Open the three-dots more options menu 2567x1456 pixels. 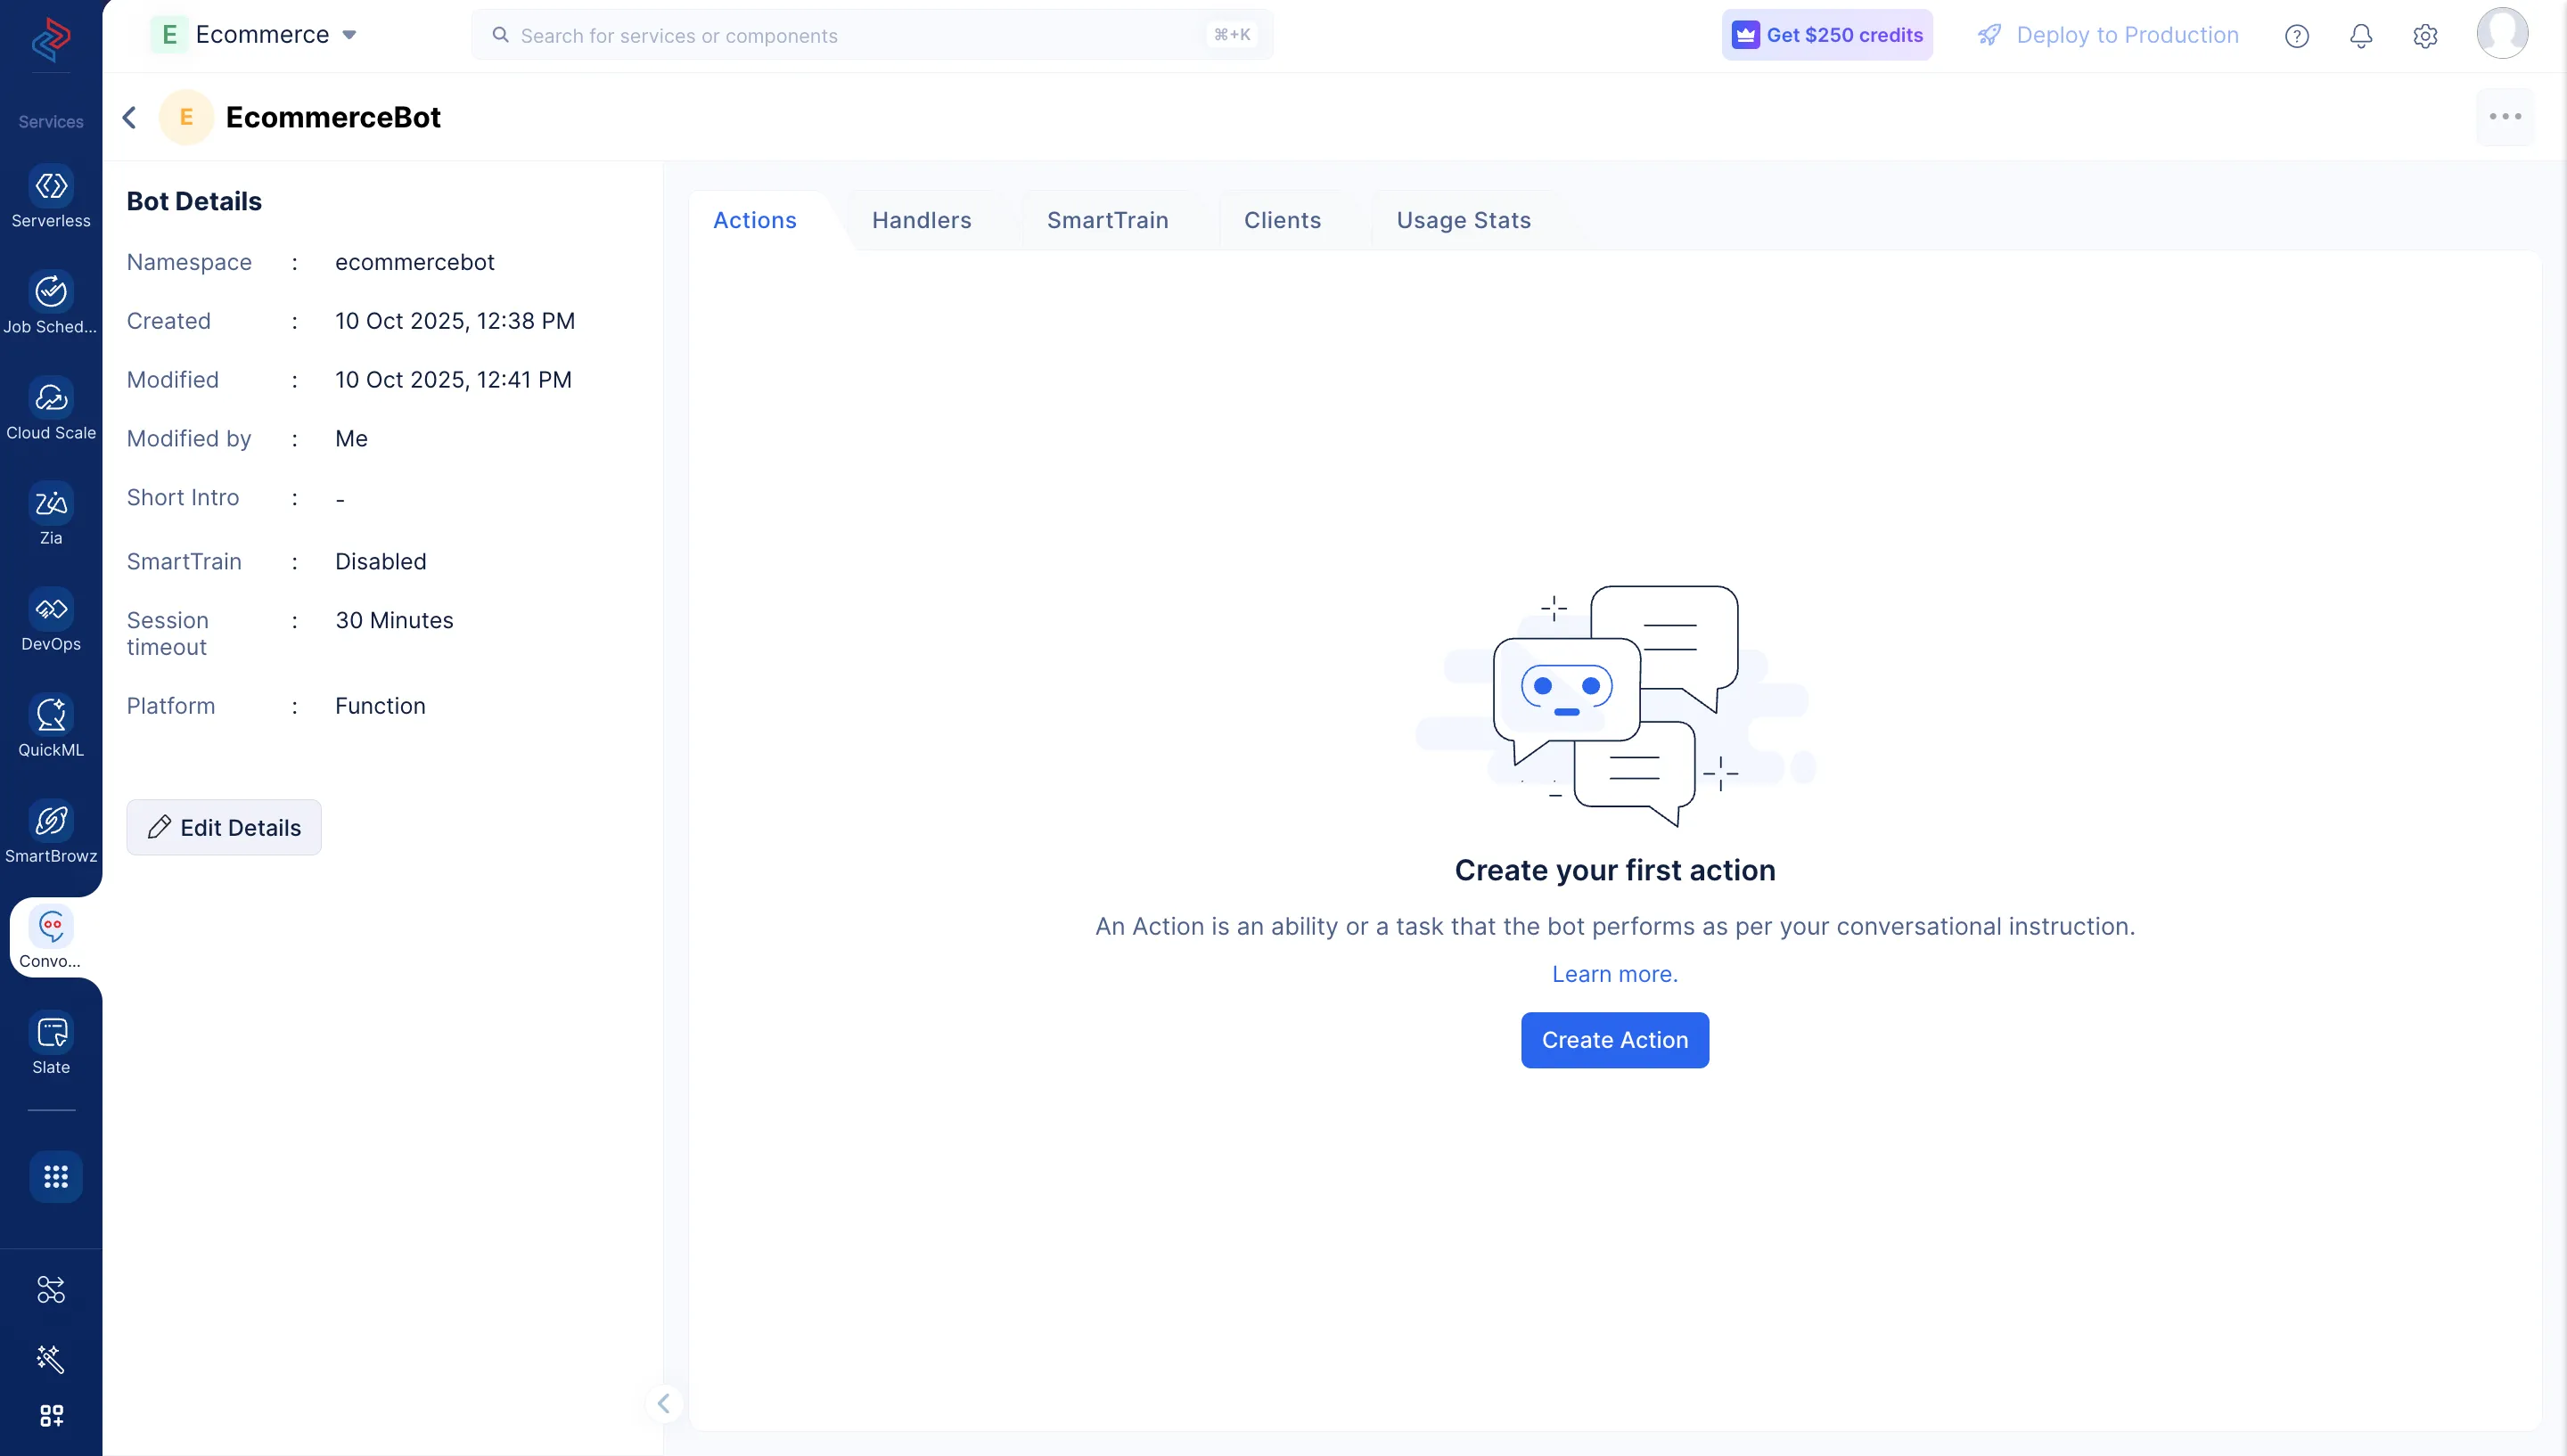[x=2504, y=117]
